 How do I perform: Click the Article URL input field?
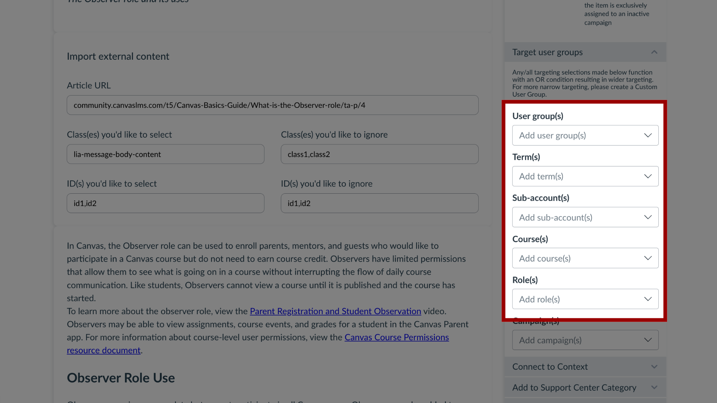(272, 105)
